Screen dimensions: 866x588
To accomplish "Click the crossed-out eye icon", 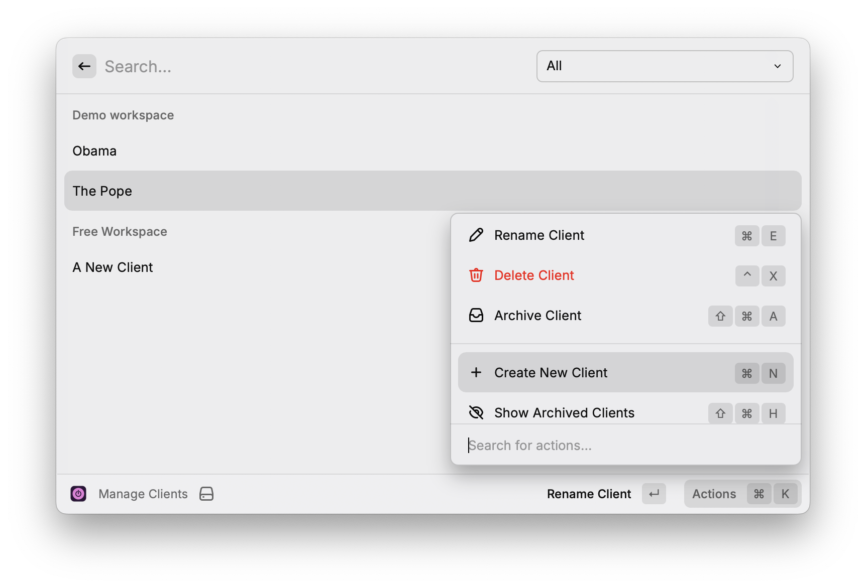I will click(476, 412).
